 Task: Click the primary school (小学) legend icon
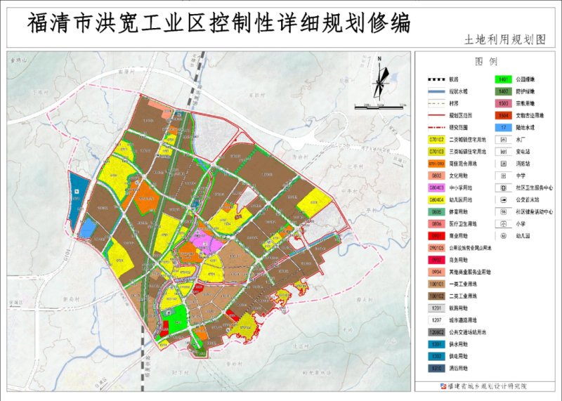tap(503, 224)
